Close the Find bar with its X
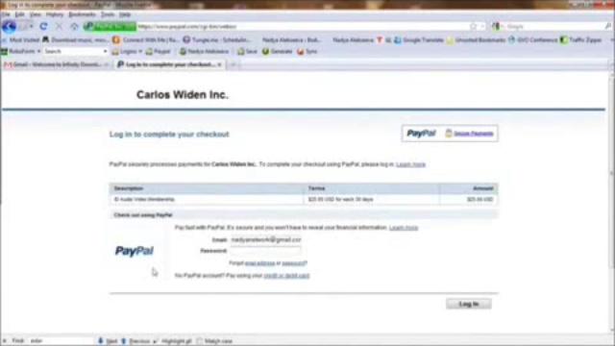615x346 pixels. (5, 341)
